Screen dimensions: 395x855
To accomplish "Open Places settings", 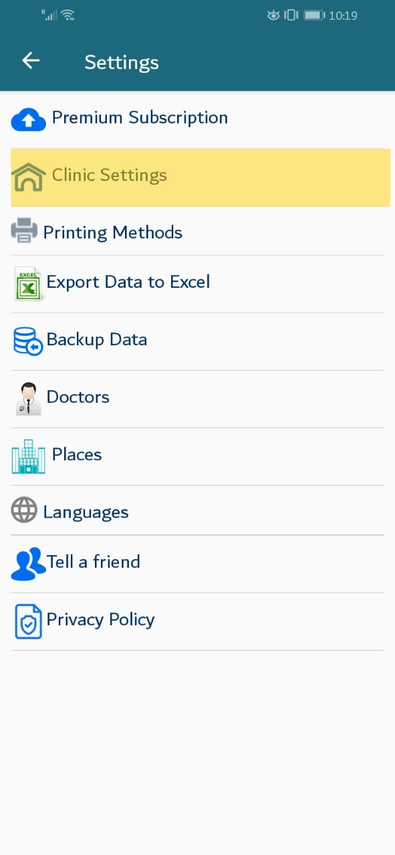I will click(197, 456).
